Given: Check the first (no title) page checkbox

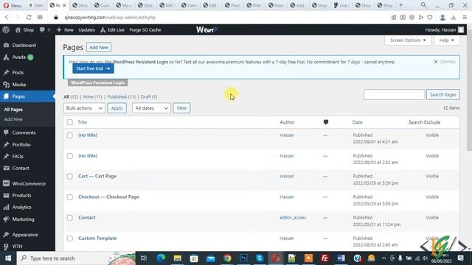Looking at the screenshot, I should point(70,135).
